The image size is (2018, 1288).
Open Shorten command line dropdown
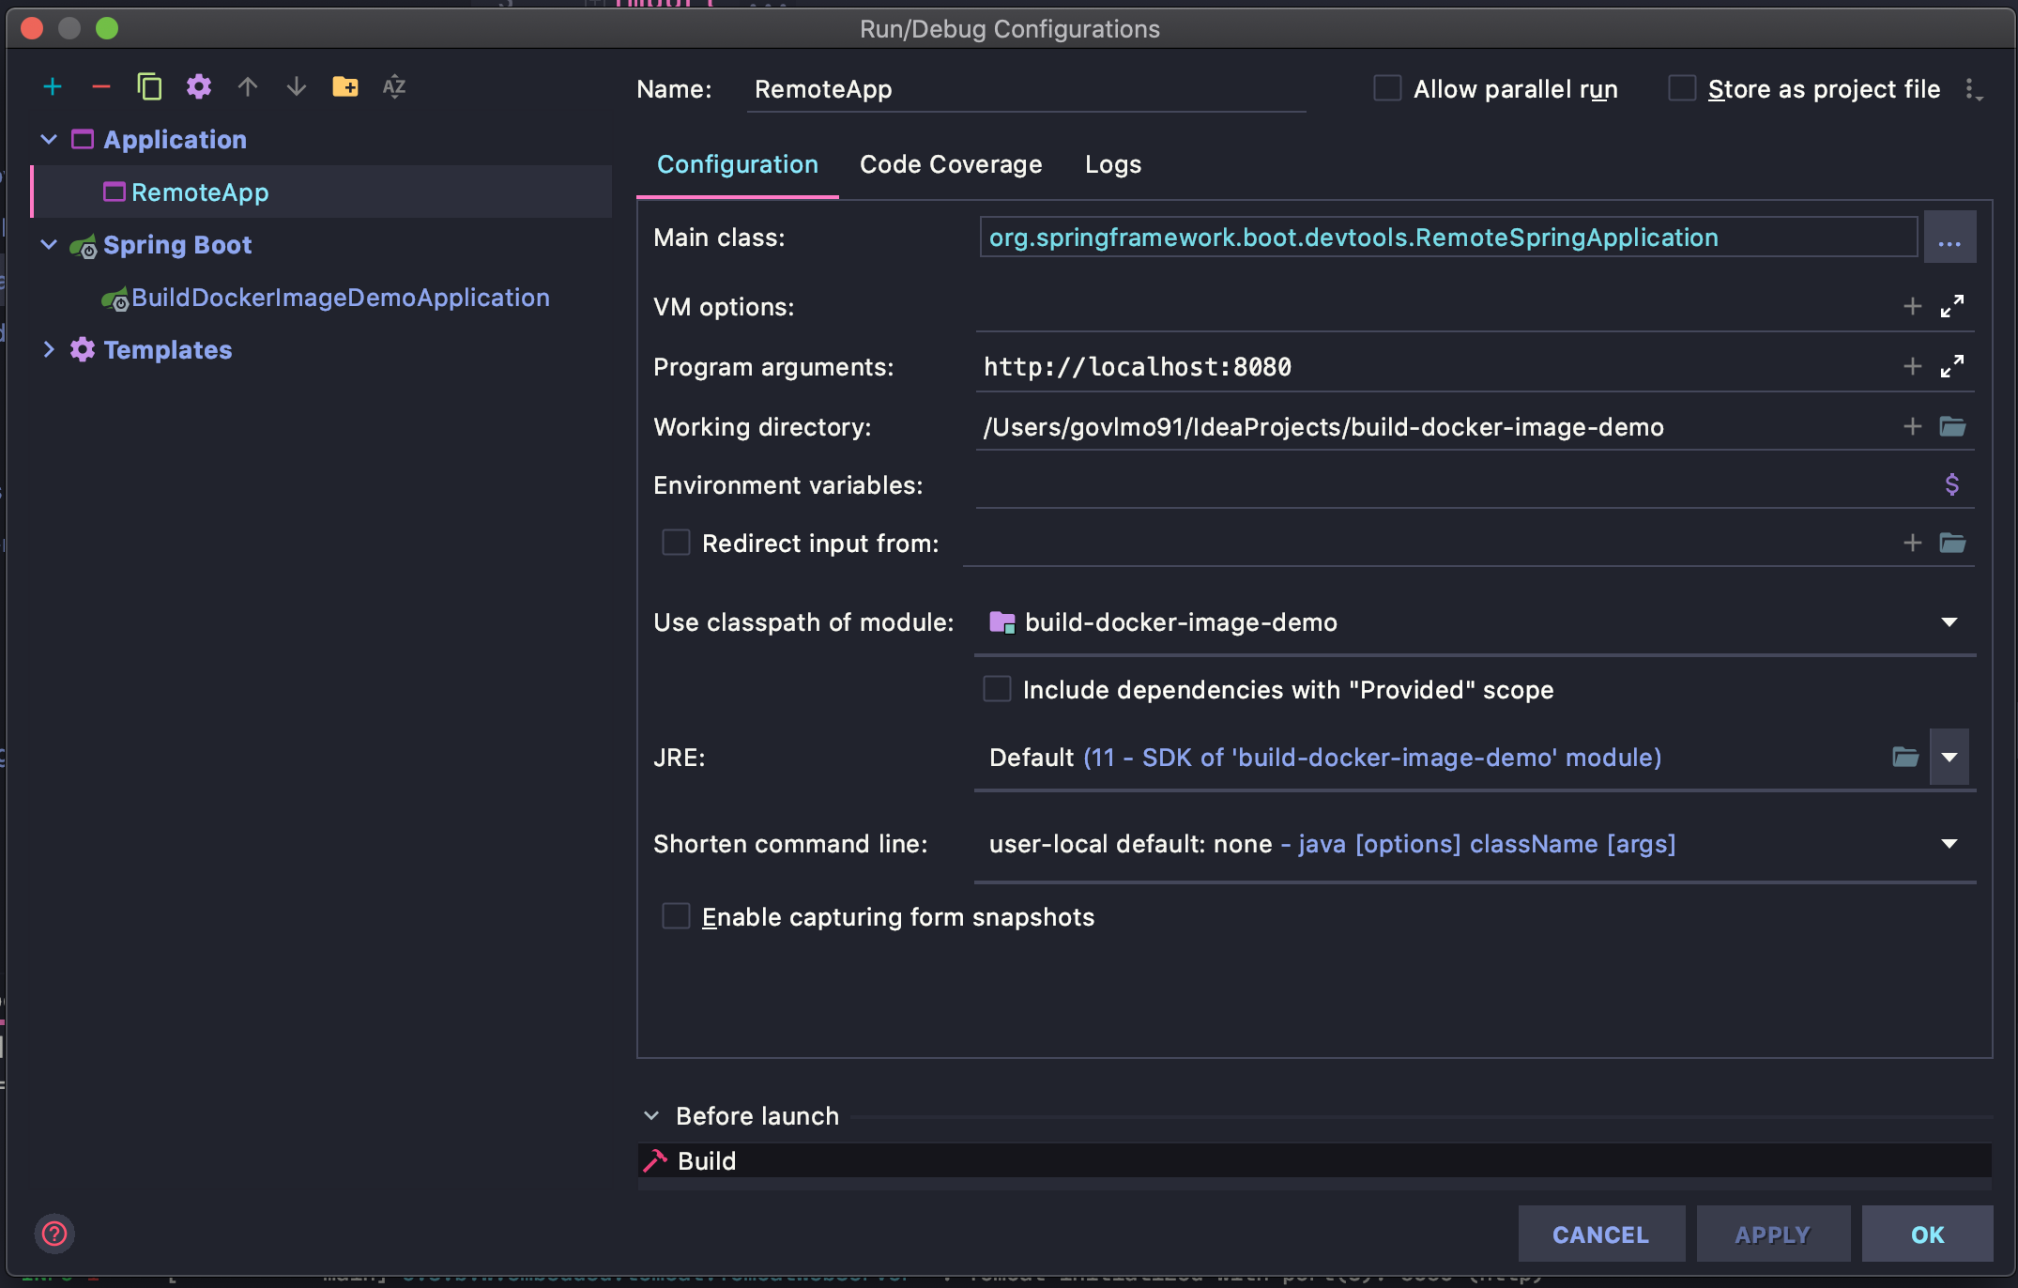[1949, 844]
